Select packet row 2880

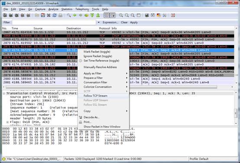coord(118,79)
